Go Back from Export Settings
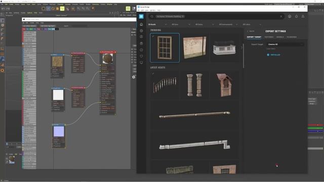The image size is (324, 182). pos(251,31)
